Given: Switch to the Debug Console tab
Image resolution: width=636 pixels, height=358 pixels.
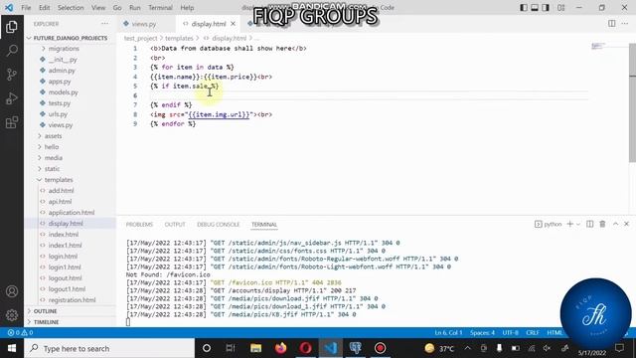Looking at the screenshot, I should (x=219, y=225).
